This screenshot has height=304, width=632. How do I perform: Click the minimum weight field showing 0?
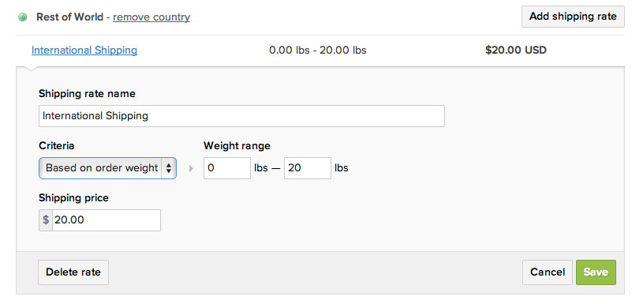(x=227, y=168)
